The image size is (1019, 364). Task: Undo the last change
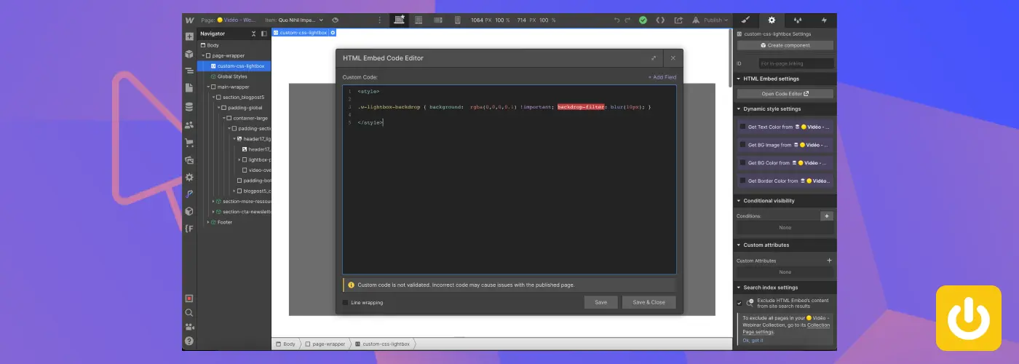[616, 20]
